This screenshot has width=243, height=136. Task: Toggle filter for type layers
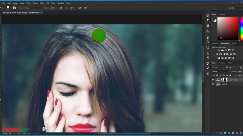click(x=234, y=68)
